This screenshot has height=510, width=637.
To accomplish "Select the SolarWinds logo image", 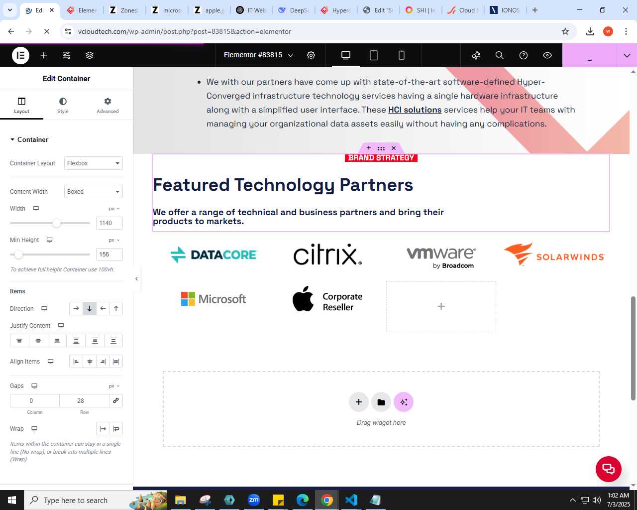I will point(554,255).
